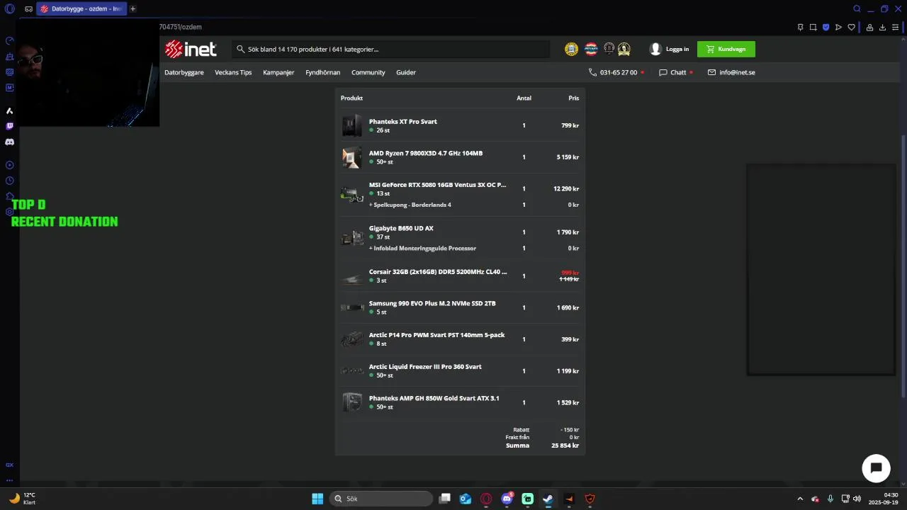Click Spelkupong - Borderlands 4 text
This screenshot has height=510, width=907.
tap(412, 205)
